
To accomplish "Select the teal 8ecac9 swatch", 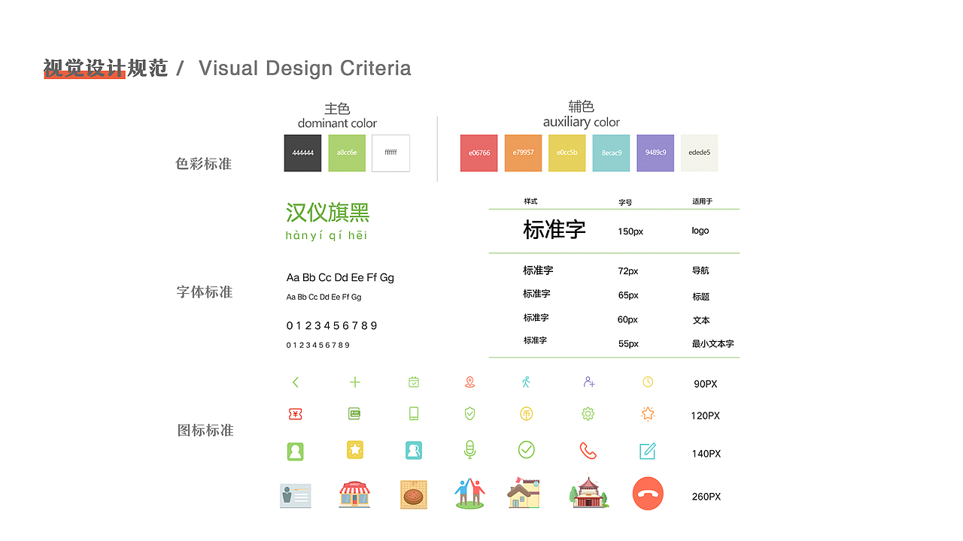I will (612, 153).
